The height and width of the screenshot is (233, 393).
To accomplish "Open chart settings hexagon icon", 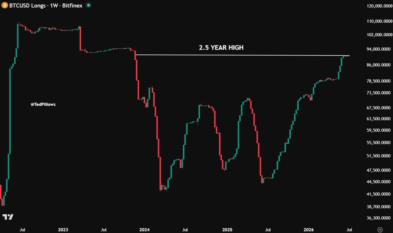I will click(x=380, y=230).
